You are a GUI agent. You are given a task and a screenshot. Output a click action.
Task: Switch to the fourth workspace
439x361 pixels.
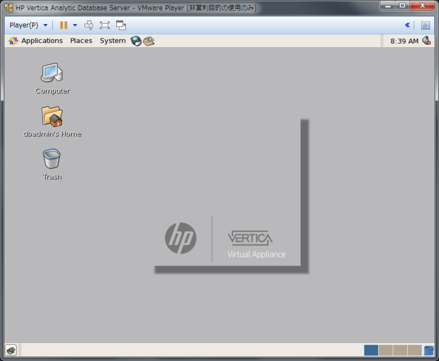tap(415, 350)
